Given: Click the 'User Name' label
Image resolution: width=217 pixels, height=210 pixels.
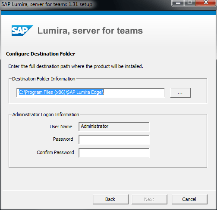Looking at the screenshot, I should pyautogui.click(x=61, y=127).
